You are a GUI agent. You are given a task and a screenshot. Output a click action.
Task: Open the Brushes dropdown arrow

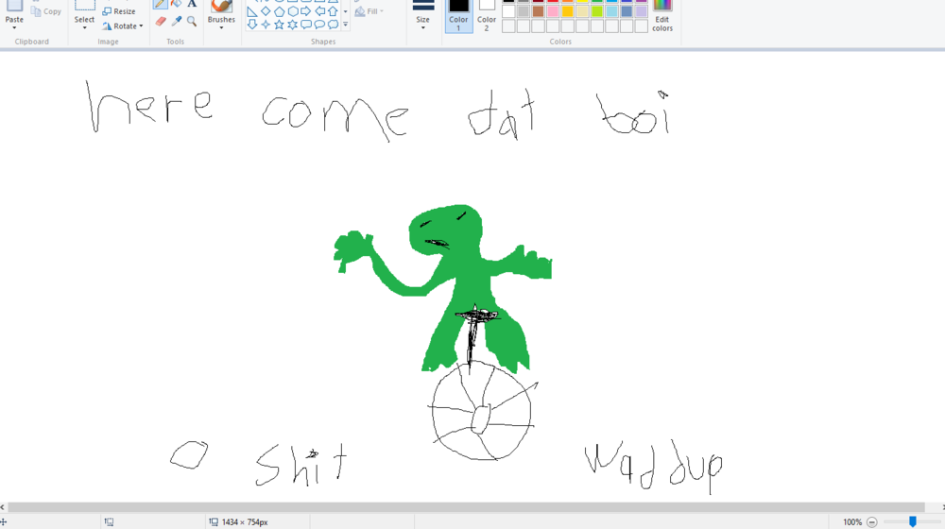click(x=221, y=27)
